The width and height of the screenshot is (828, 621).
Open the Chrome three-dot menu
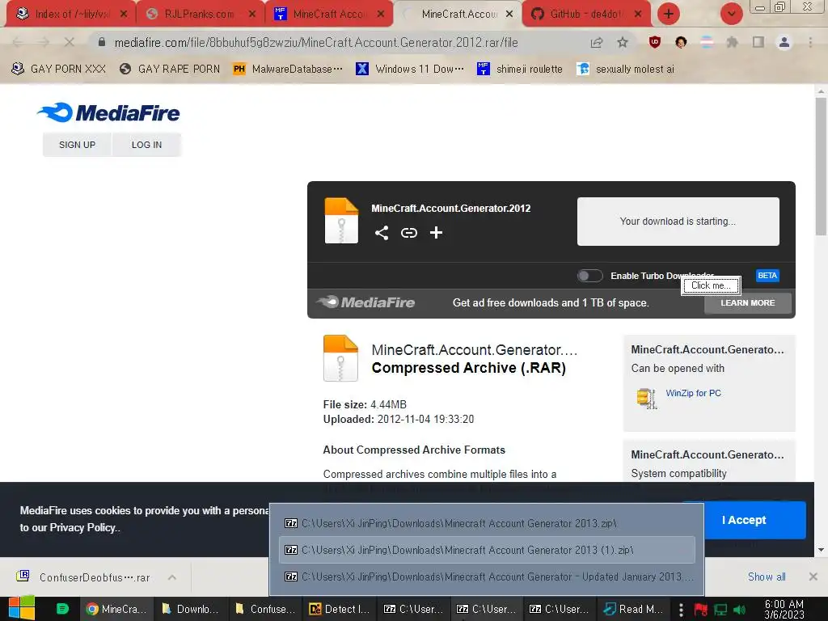[810, 42]
